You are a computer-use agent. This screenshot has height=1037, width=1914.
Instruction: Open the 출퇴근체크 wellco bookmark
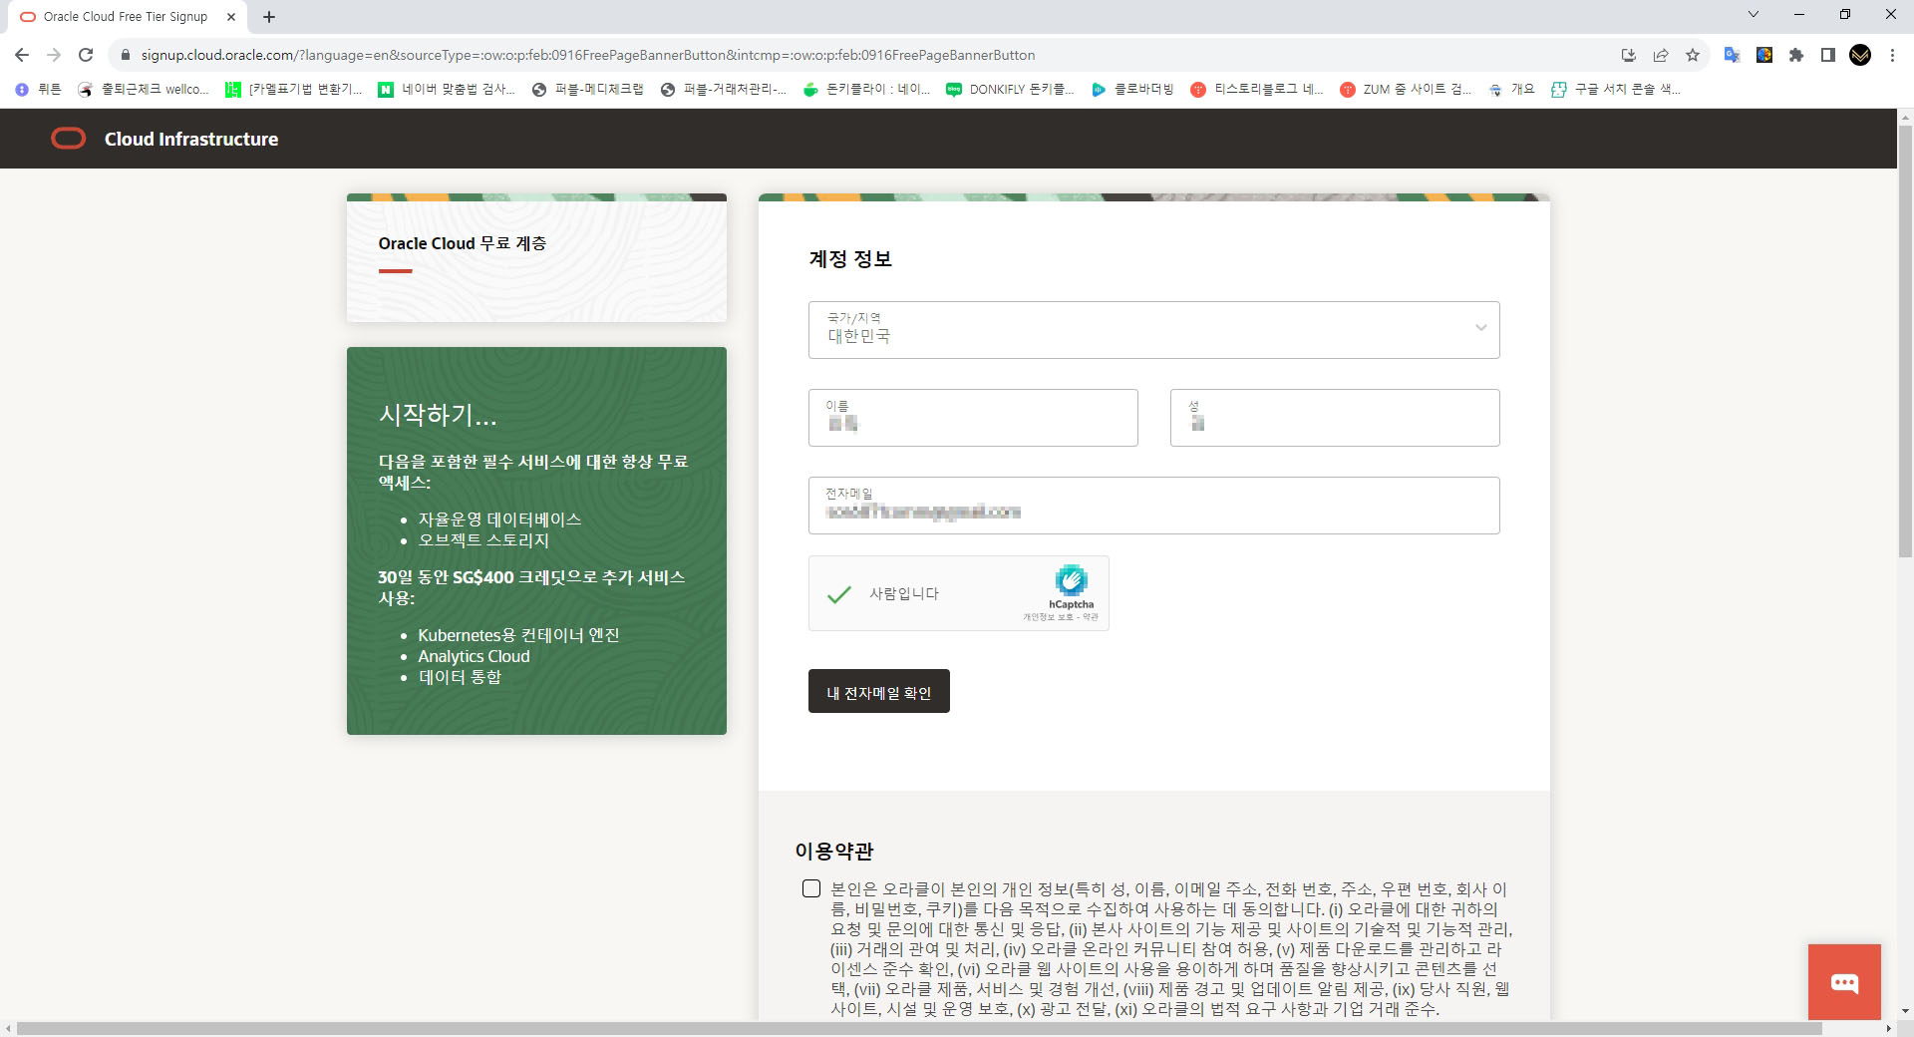point(144,89)
